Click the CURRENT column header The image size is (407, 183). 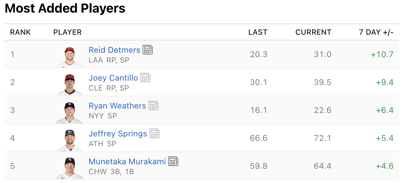coord(313,32)
